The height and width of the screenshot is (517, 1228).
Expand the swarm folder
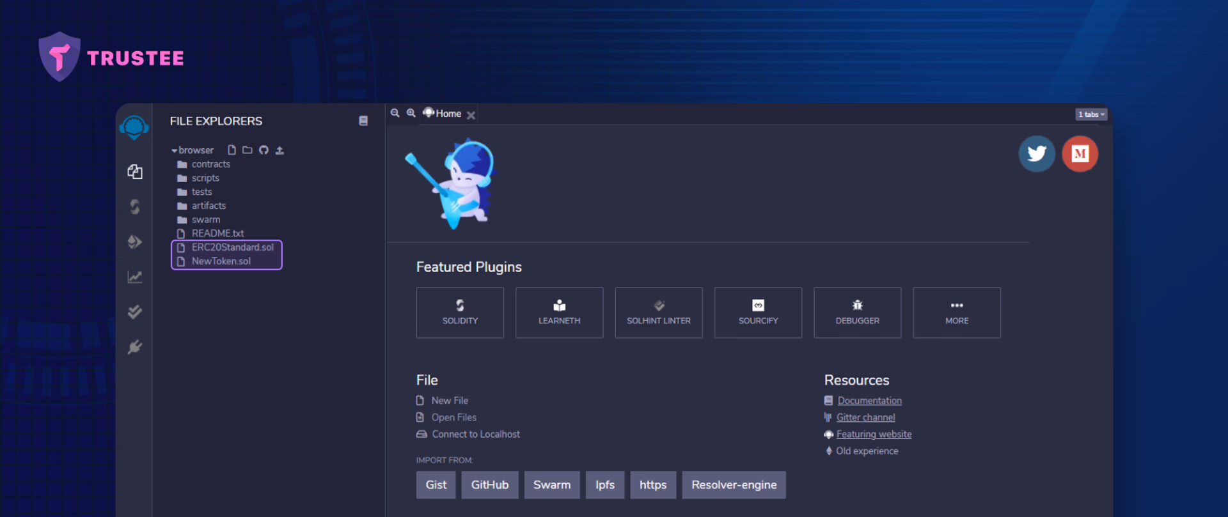point(198,220)
